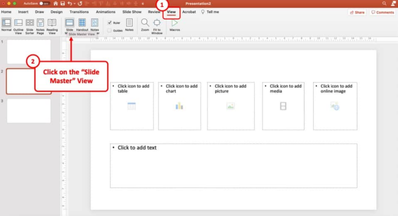
Task: Select slide 3 thumbnail
Action: click(29, 111)
